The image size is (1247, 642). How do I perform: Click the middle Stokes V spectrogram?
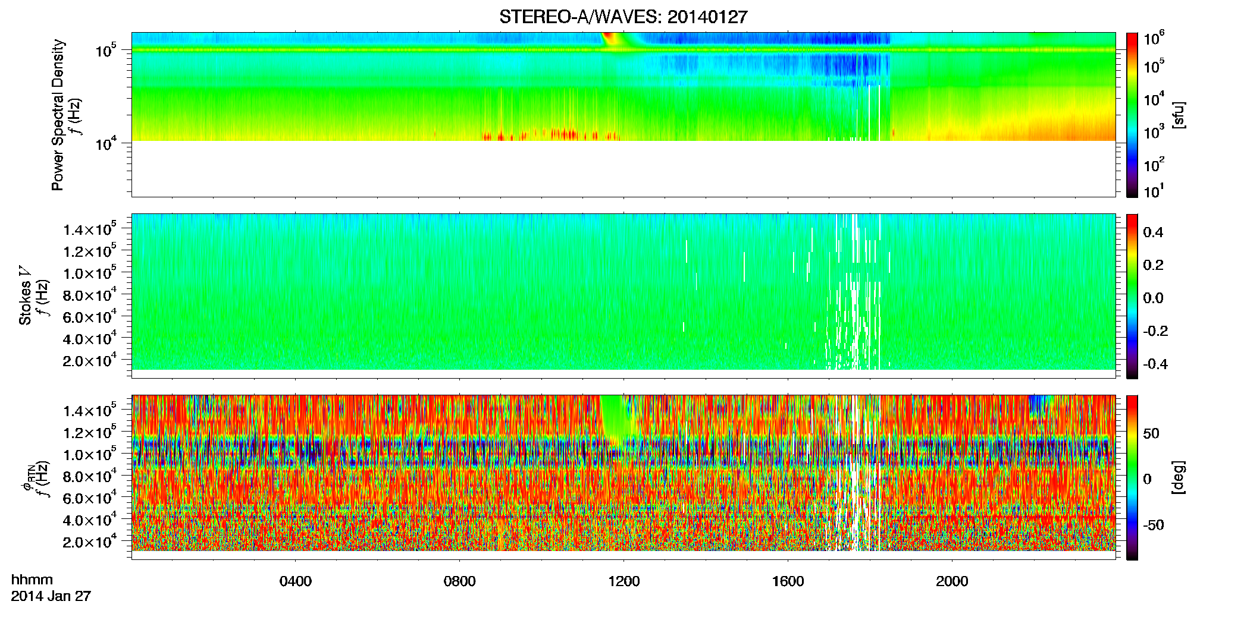coord(623,296)
